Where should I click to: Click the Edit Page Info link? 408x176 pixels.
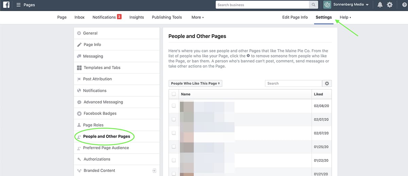(295, 17)
